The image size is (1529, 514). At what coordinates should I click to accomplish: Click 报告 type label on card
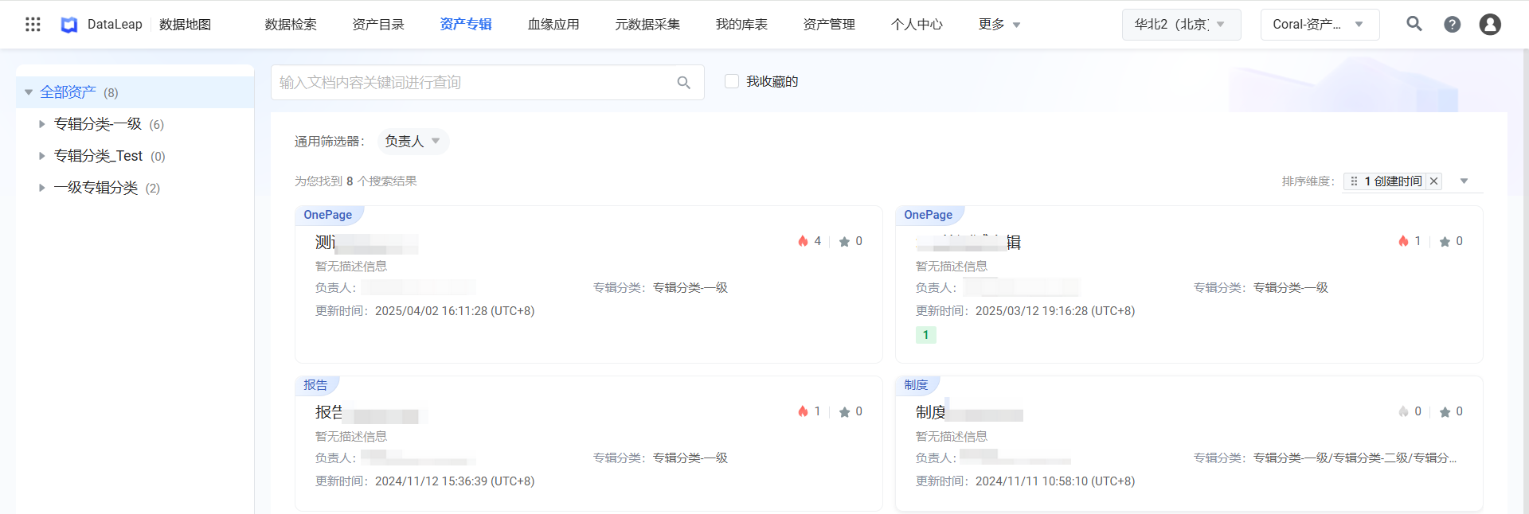315,385
